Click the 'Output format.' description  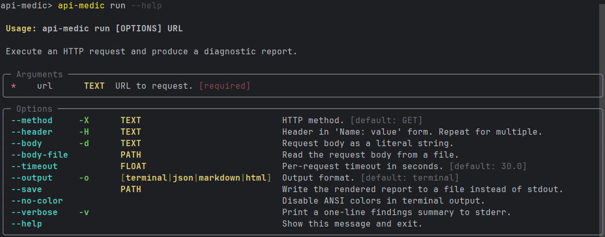[x=318, y=178]
